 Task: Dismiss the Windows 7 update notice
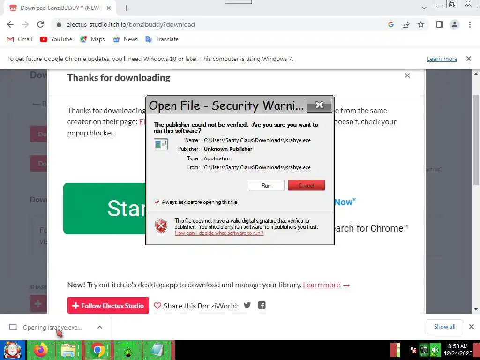point(469,59)
